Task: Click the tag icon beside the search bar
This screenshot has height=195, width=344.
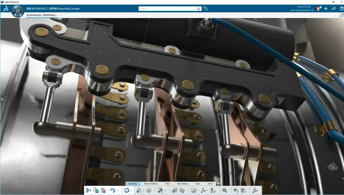Action: point(206,8)
